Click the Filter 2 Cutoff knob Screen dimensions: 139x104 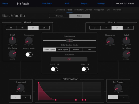point(126,41)
